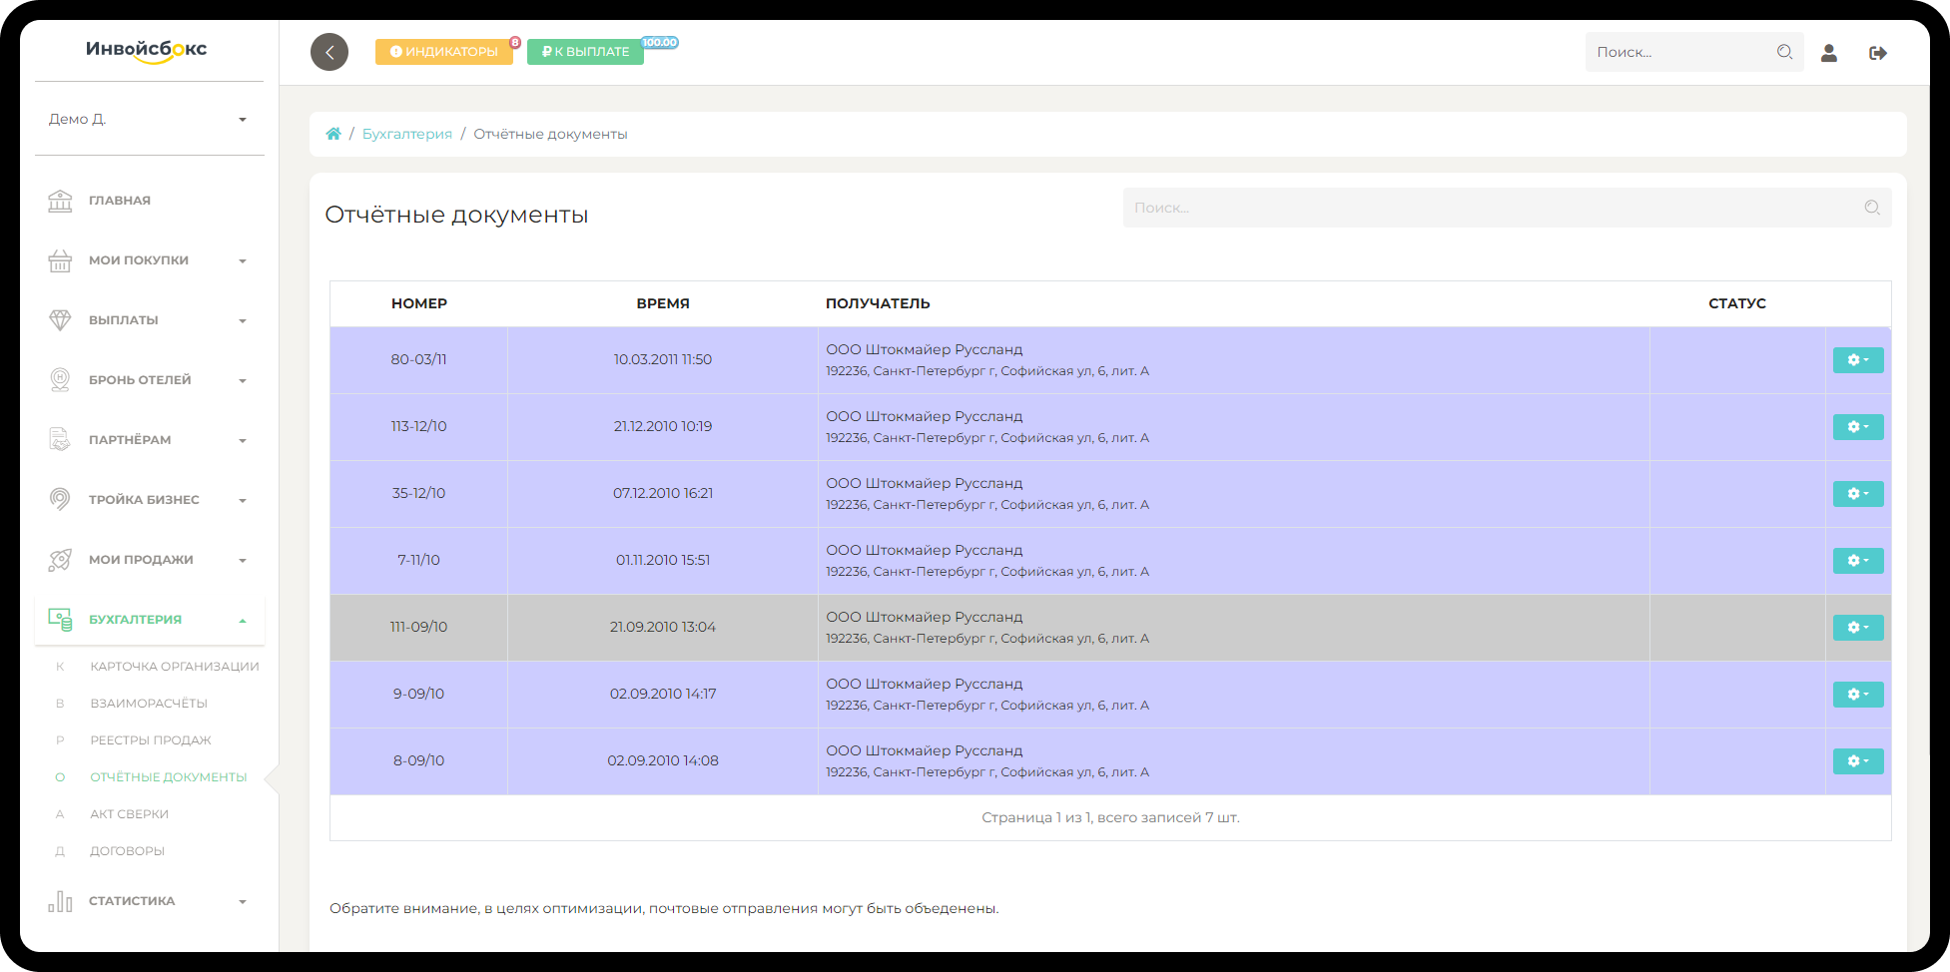Click the search icon in documents panel
The height and width of the screenshot is (972, 1950).
[x=1871, y=208]
